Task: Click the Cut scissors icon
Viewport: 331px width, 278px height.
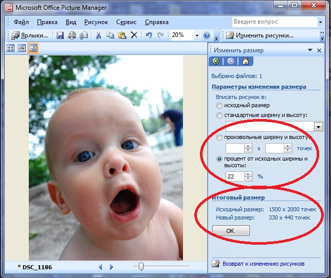Action: [98, 35]
